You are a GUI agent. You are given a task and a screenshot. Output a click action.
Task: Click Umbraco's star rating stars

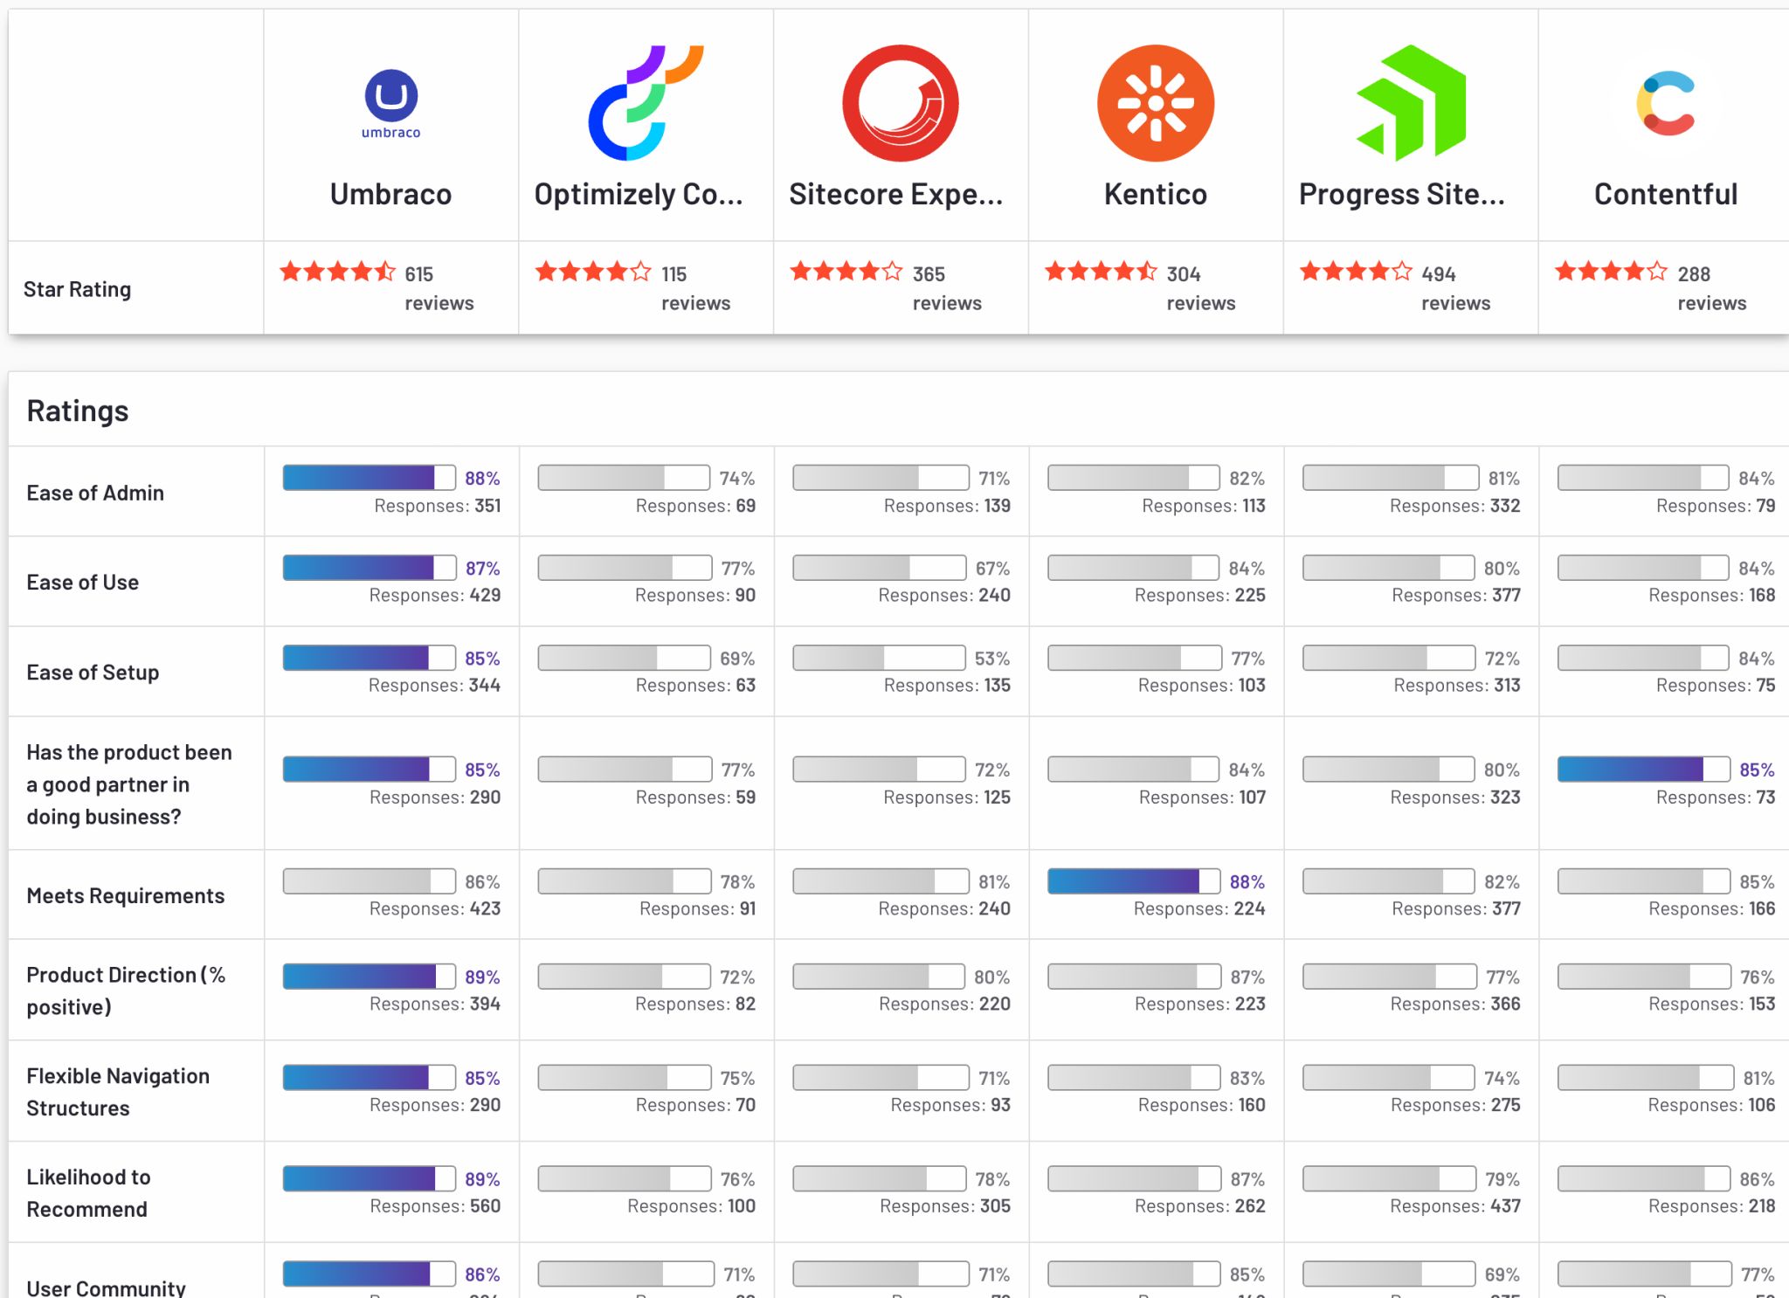[x=337, y=272]
